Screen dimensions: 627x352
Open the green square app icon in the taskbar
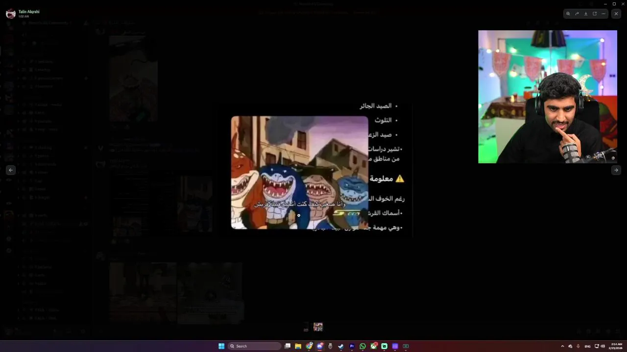(385, 346)
